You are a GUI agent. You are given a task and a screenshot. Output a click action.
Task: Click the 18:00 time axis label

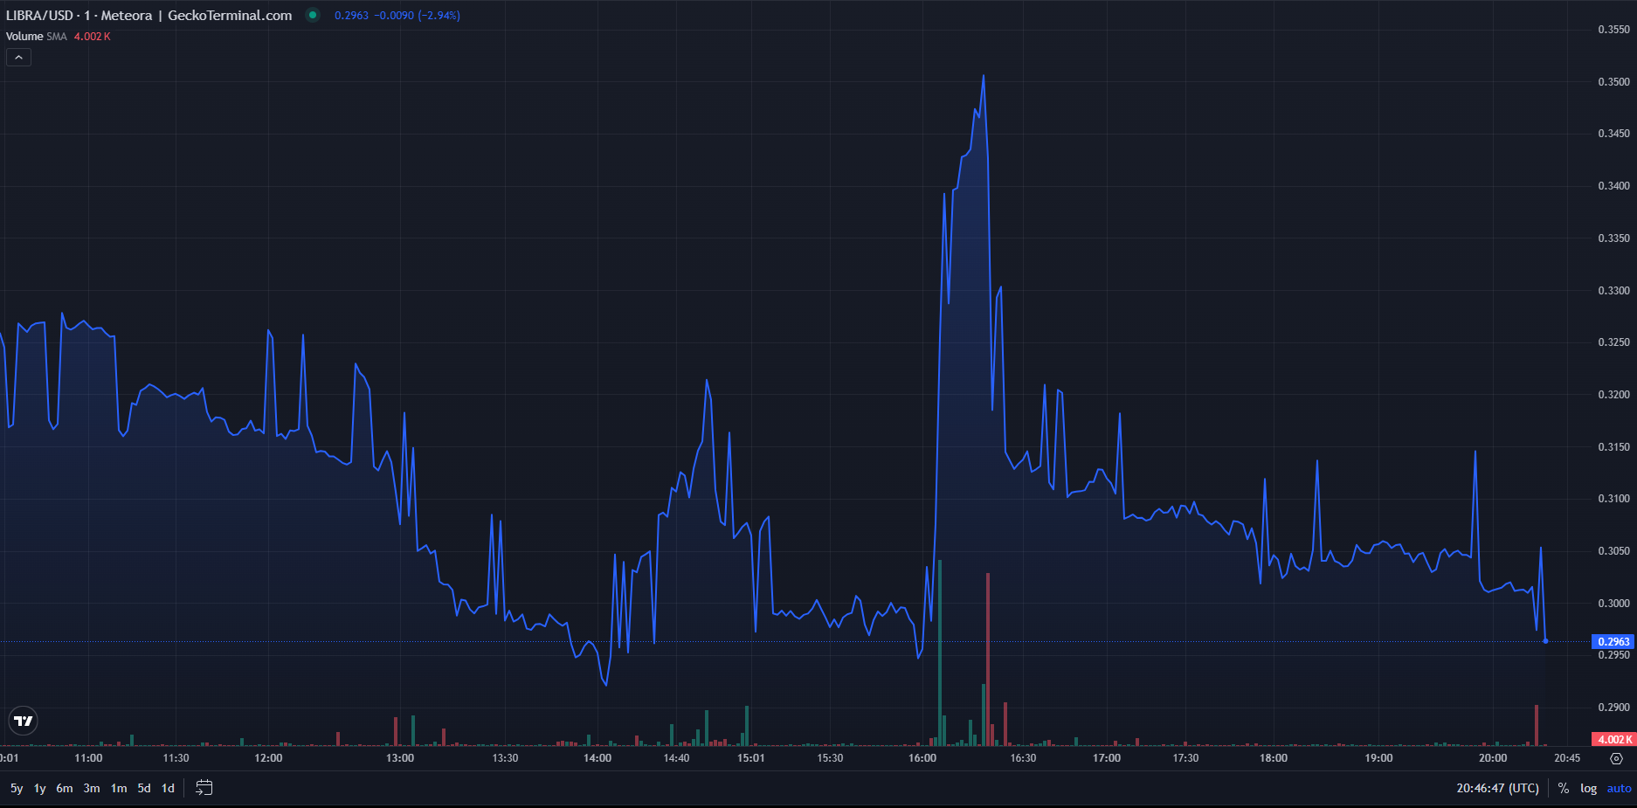[x=1274, y=758]
